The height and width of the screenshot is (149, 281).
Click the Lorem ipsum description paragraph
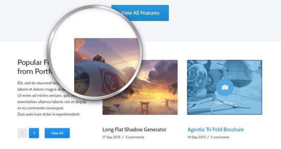52,99
